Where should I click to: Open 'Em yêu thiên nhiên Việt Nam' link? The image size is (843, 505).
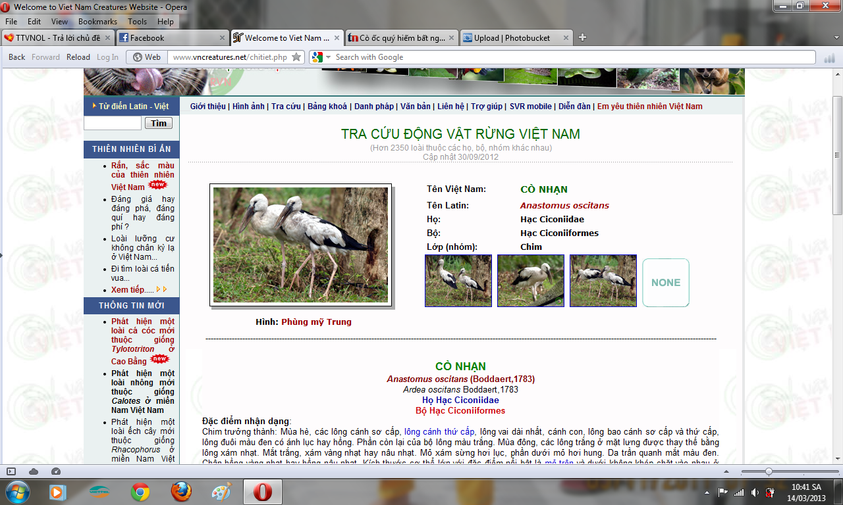650,106
